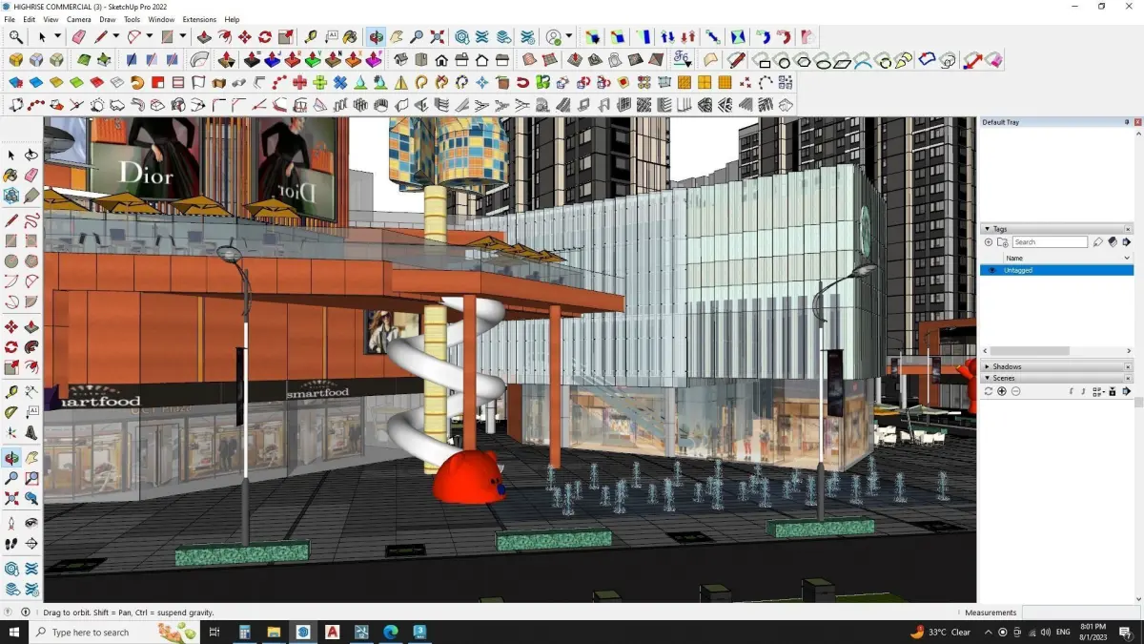1144x644 pixels.
Task: Toggle visibility eye of Untagged tag
Action: 991,270
